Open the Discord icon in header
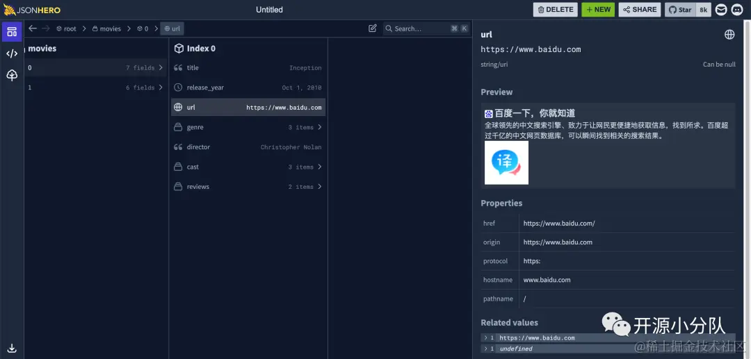The image size is (751, 359). coord(737,10)
